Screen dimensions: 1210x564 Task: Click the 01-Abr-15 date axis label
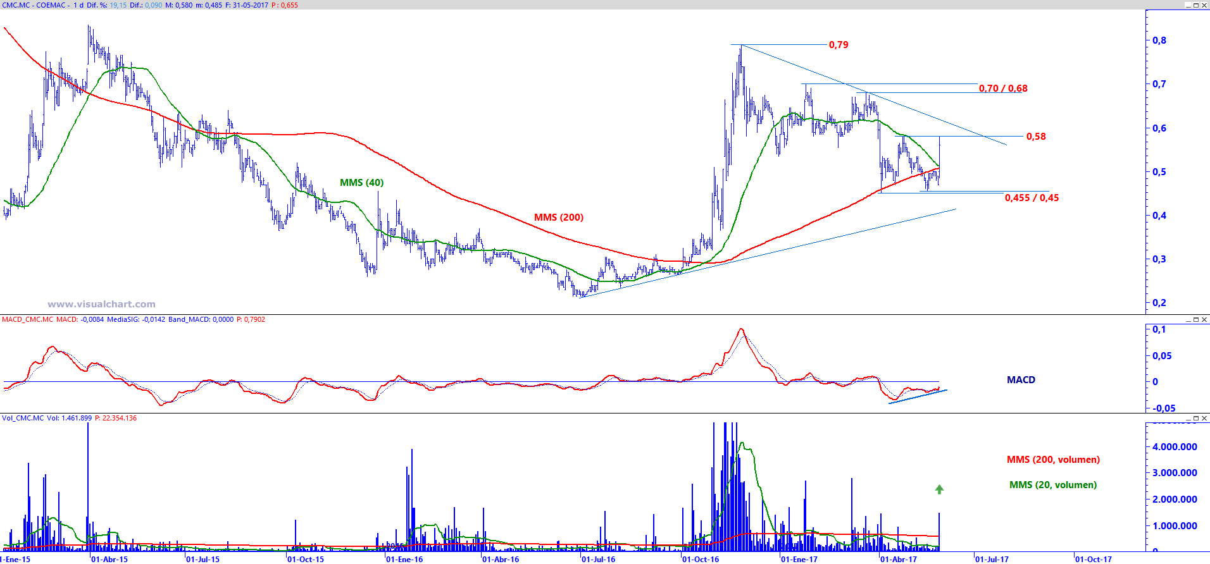pos(109,559)
